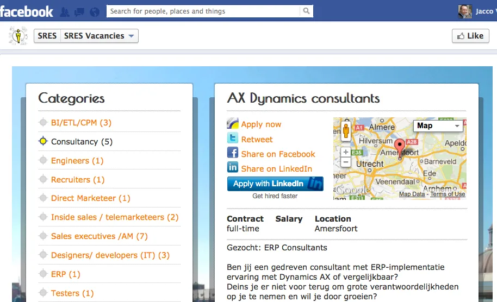The width and height of the screenshot is (497, 302).
Task: Like the SRES page
Action: point(470,36)
